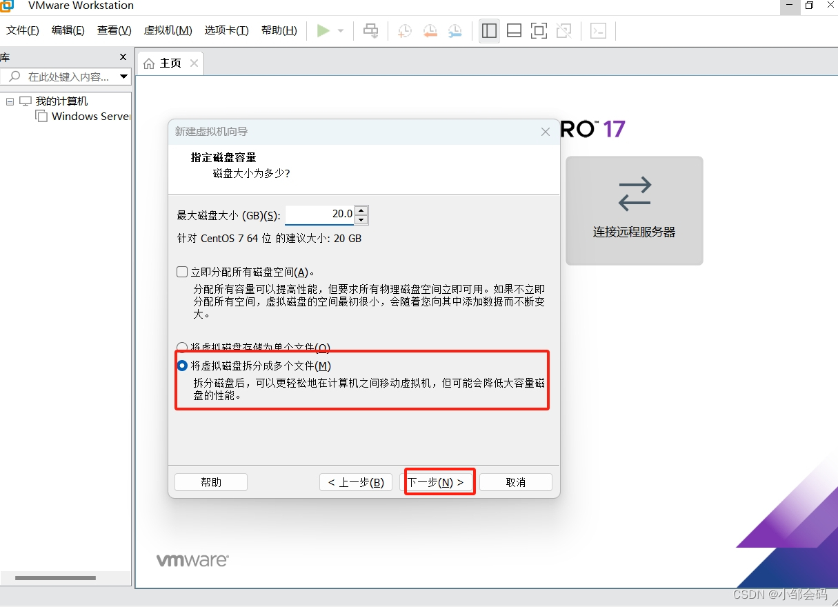Open the 帮助(H) menu
The width and height of the screenshot is (838, 607).
279,30
